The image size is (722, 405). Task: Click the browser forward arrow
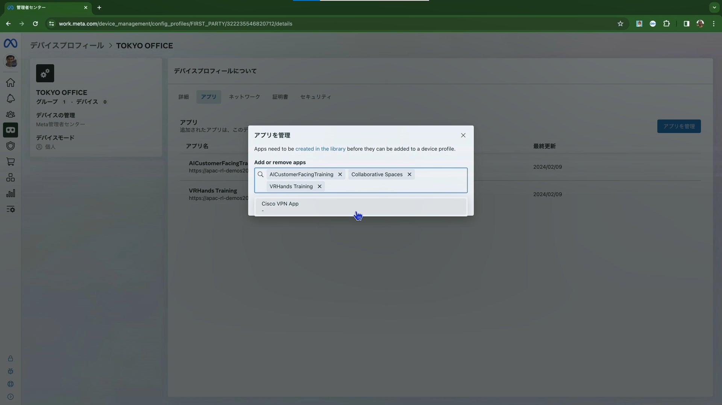click(x=22, y=24)
